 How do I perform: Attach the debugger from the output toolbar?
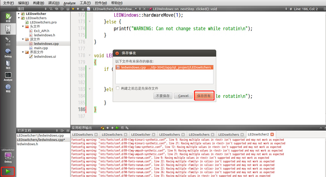[127, 128]
